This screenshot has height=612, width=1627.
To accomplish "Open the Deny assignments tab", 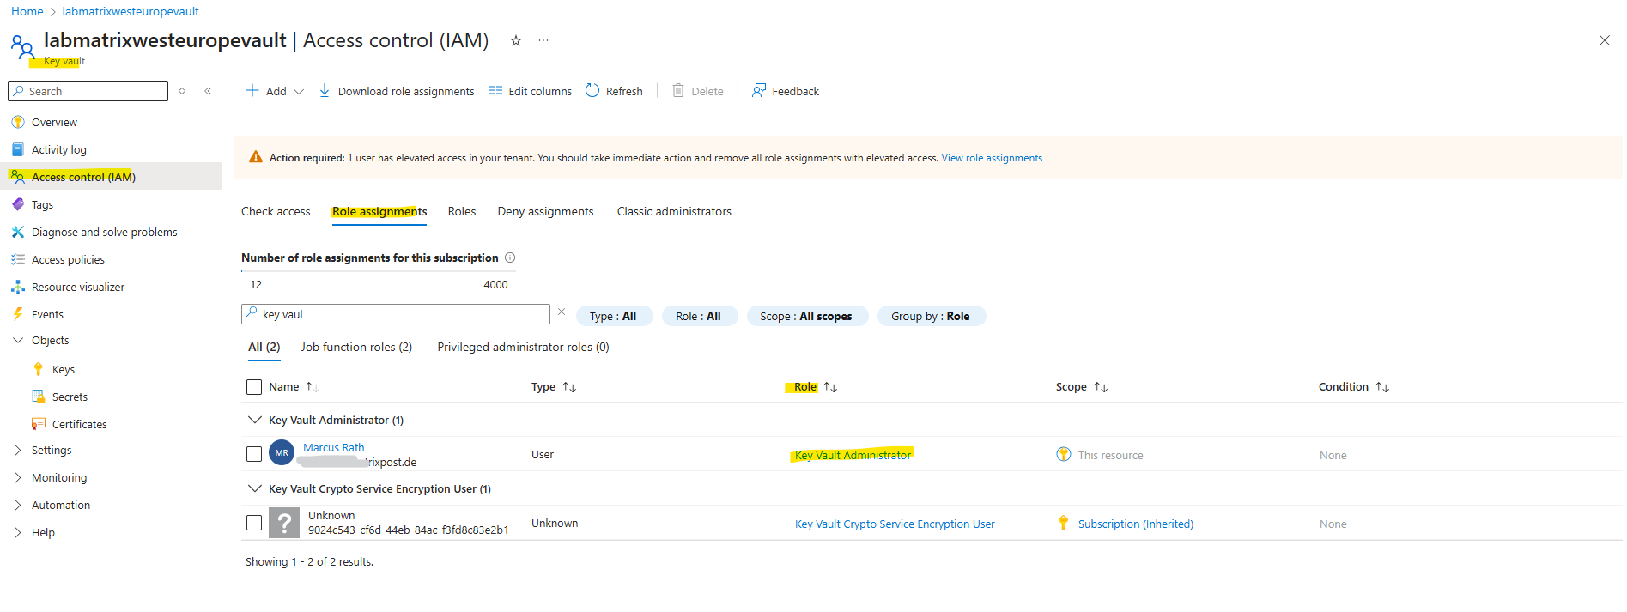I will (545, 211).
